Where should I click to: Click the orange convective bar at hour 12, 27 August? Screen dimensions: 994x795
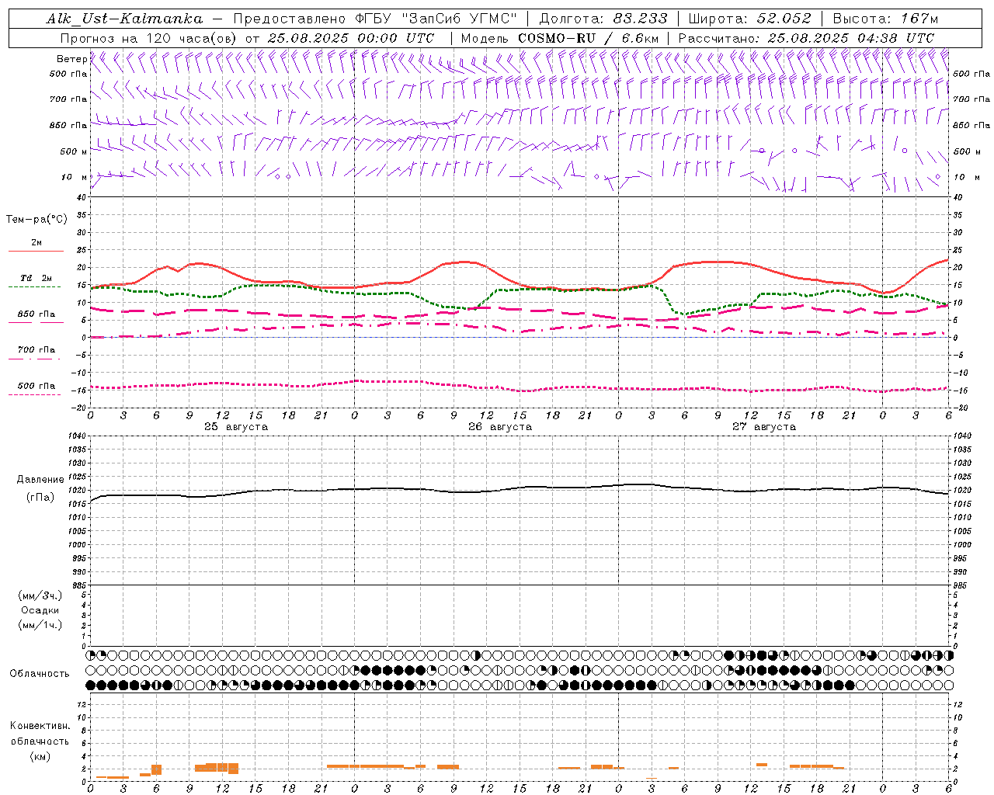pyautogui.click(x=762, y=765)
